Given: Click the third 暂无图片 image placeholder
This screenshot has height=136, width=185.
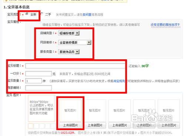Looking at the screenshot, I should click(x=120, y=111).
